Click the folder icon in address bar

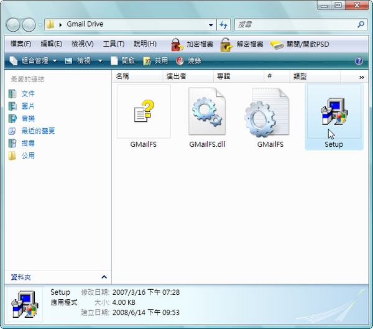(50, 24)
